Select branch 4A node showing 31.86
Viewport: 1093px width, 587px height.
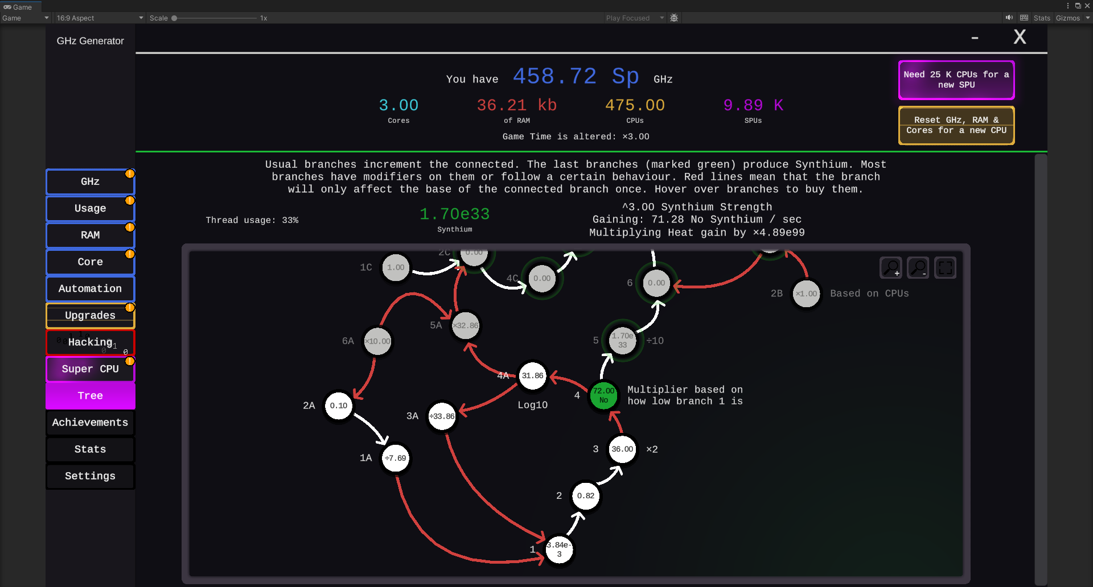533,375
